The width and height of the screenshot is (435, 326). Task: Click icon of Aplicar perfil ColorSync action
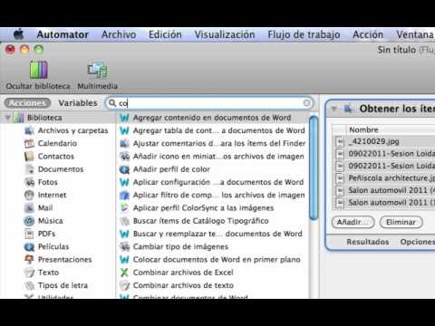pyautogui.click(x=124, y=208)
